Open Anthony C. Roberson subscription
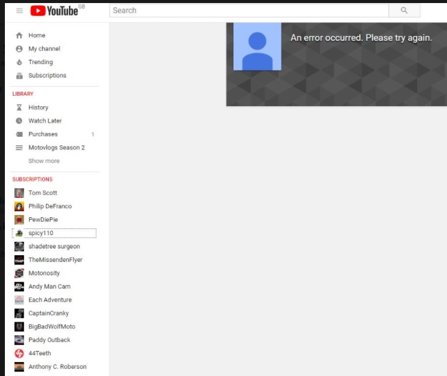Viewport: 447px width, 376px height. point(57,367)
